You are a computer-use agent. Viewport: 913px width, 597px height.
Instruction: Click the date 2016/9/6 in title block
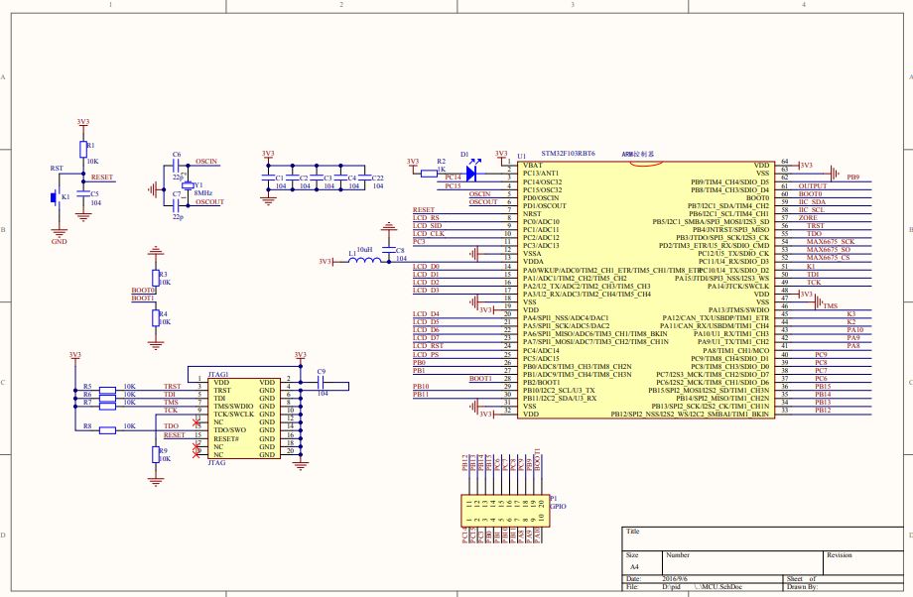pyautogui.click(x=674, y=579)
